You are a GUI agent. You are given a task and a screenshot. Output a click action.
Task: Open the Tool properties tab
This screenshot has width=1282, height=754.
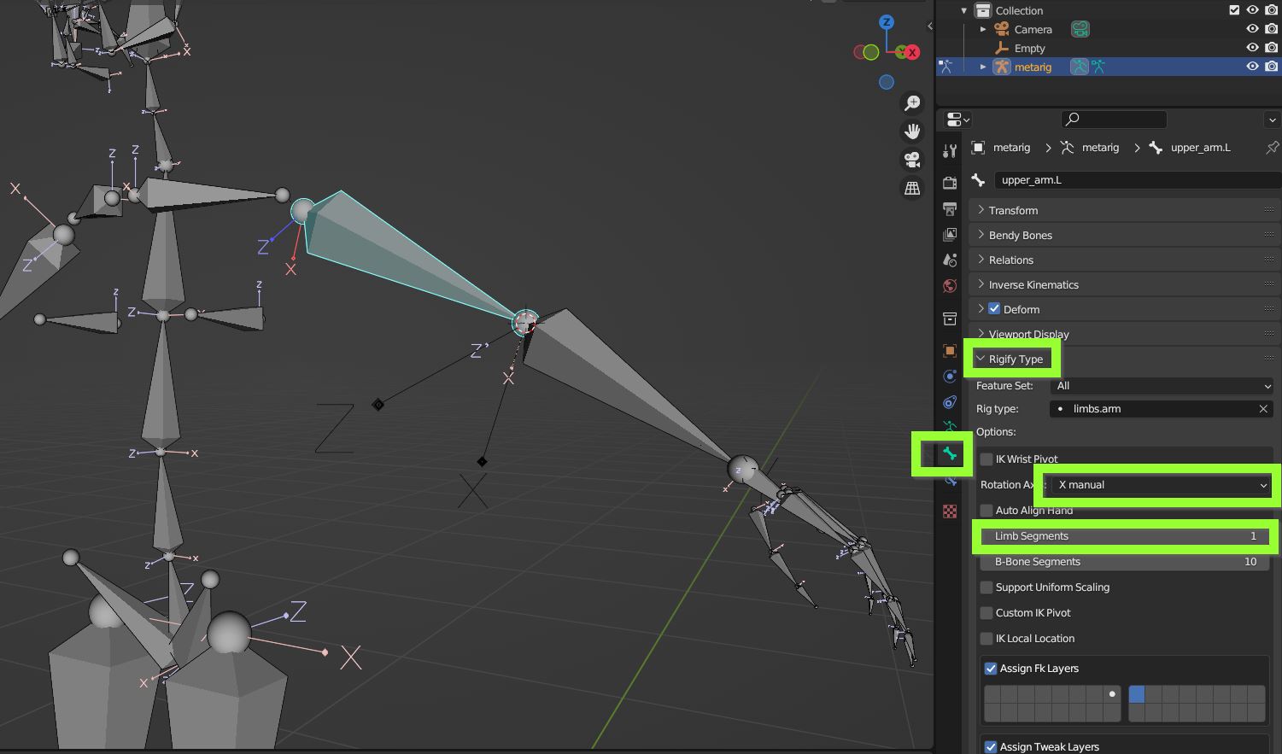click(950, 151)
